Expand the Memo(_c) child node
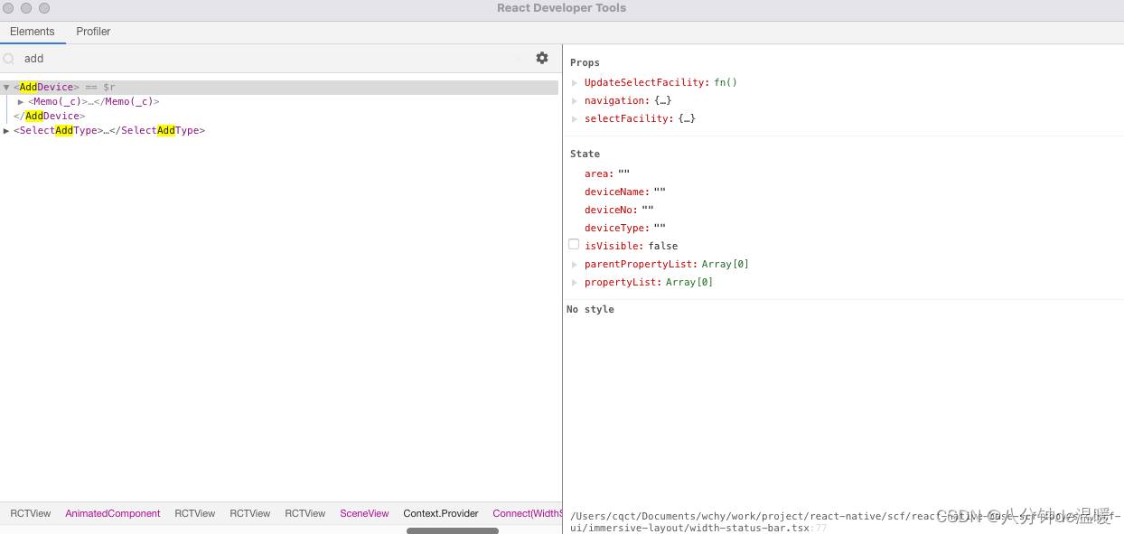 pos(21,102)
